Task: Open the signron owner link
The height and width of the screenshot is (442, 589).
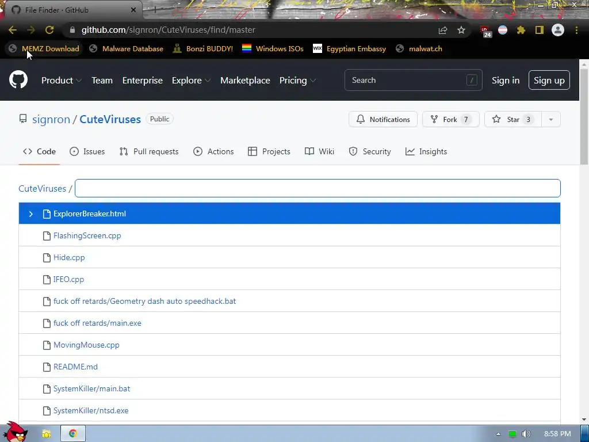Action: click(x=51, y=120)
